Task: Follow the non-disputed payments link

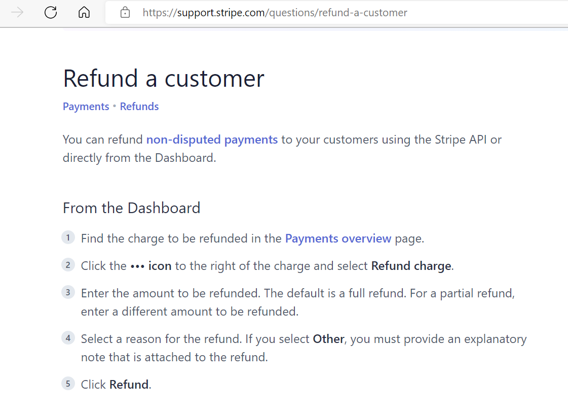Action: [x=212, y=140]
